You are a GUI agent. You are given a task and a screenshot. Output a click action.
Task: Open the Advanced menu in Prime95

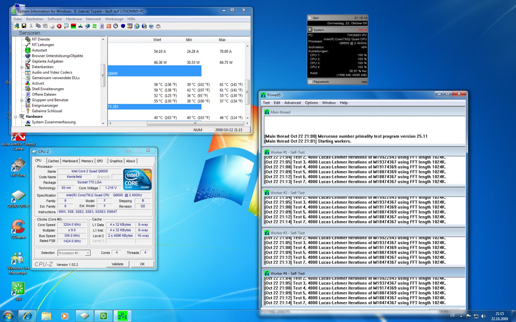[x=292, y=103]
